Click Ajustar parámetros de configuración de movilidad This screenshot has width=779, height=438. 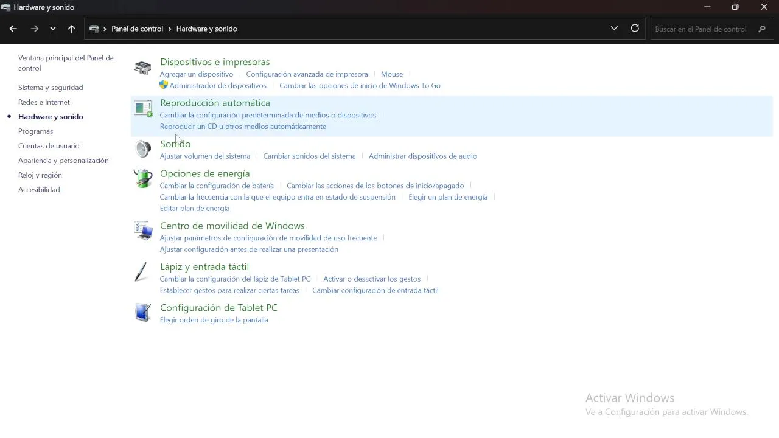268,238
